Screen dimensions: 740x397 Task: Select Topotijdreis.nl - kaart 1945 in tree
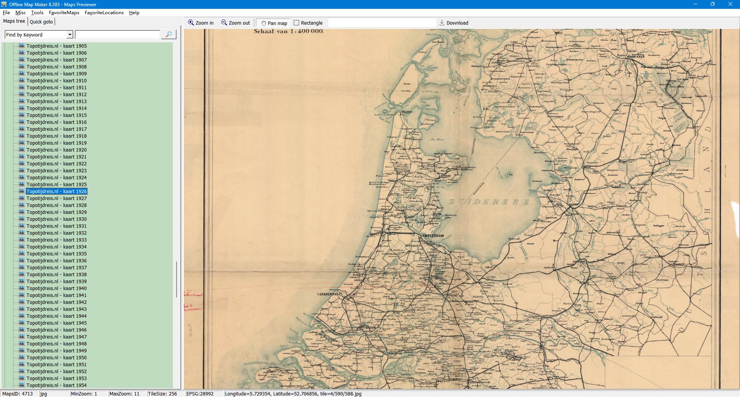pyautogui.click(x=56, y=323)
